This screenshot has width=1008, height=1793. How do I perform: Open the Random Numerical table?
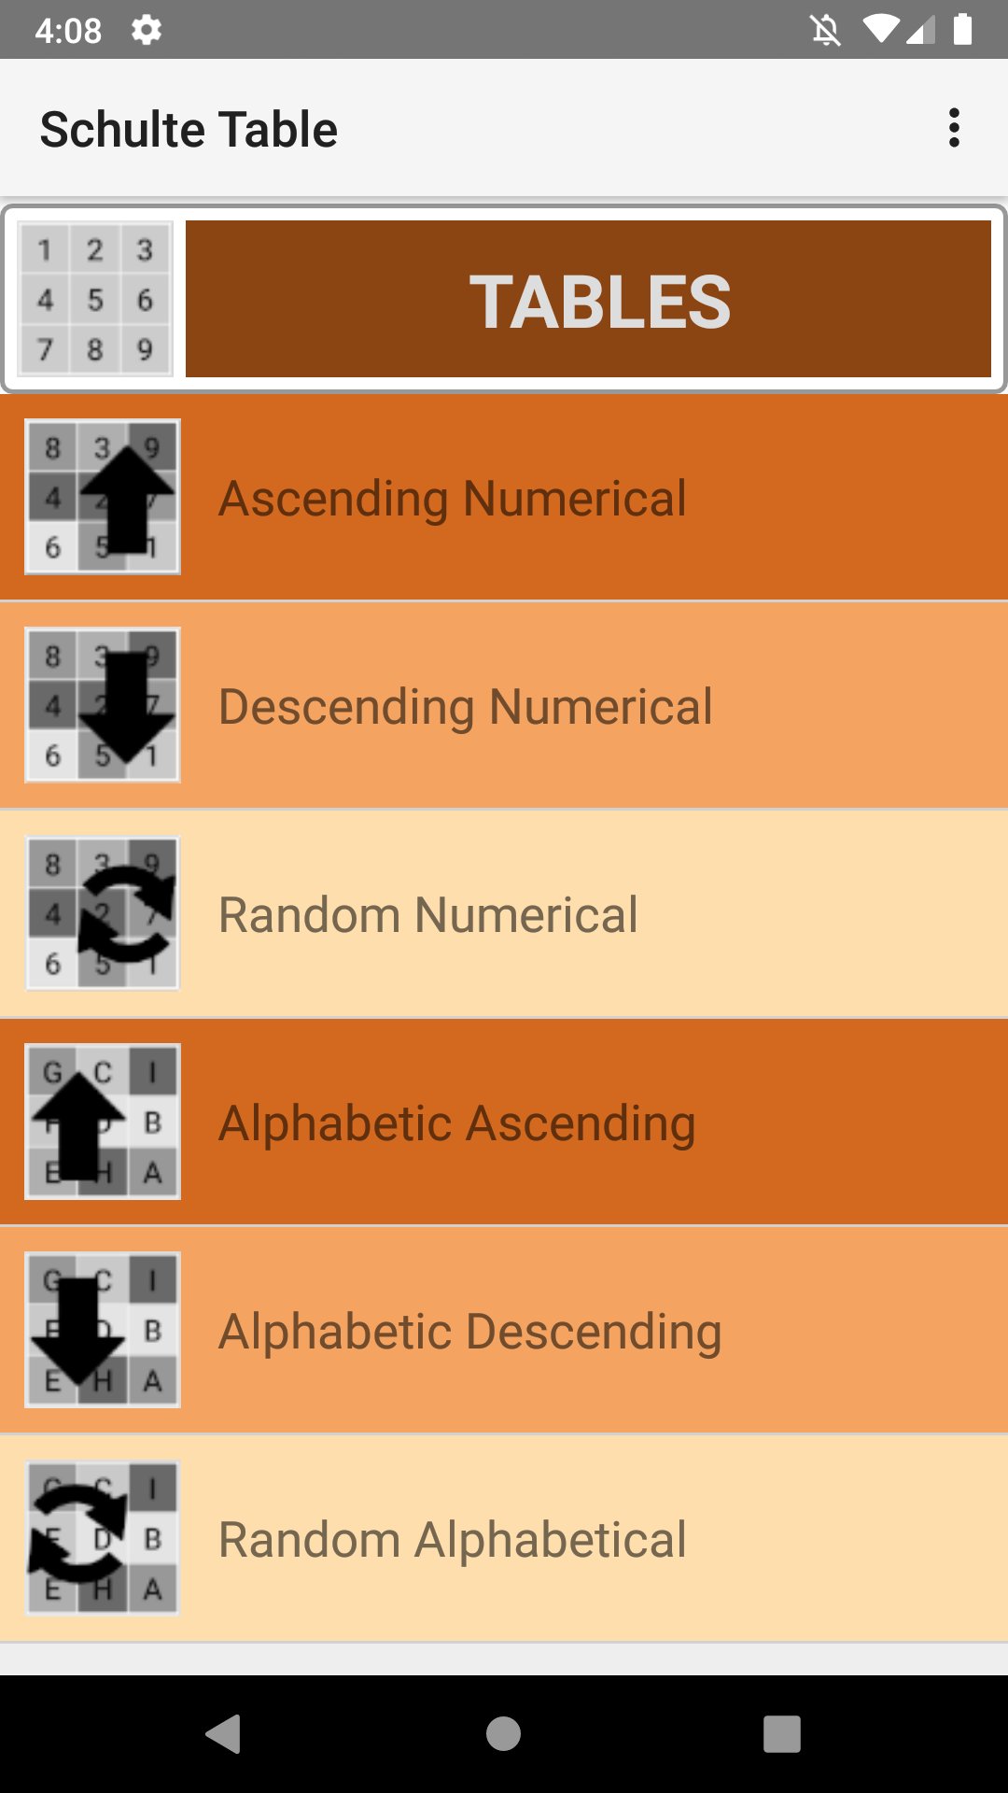tap(504, 913)
